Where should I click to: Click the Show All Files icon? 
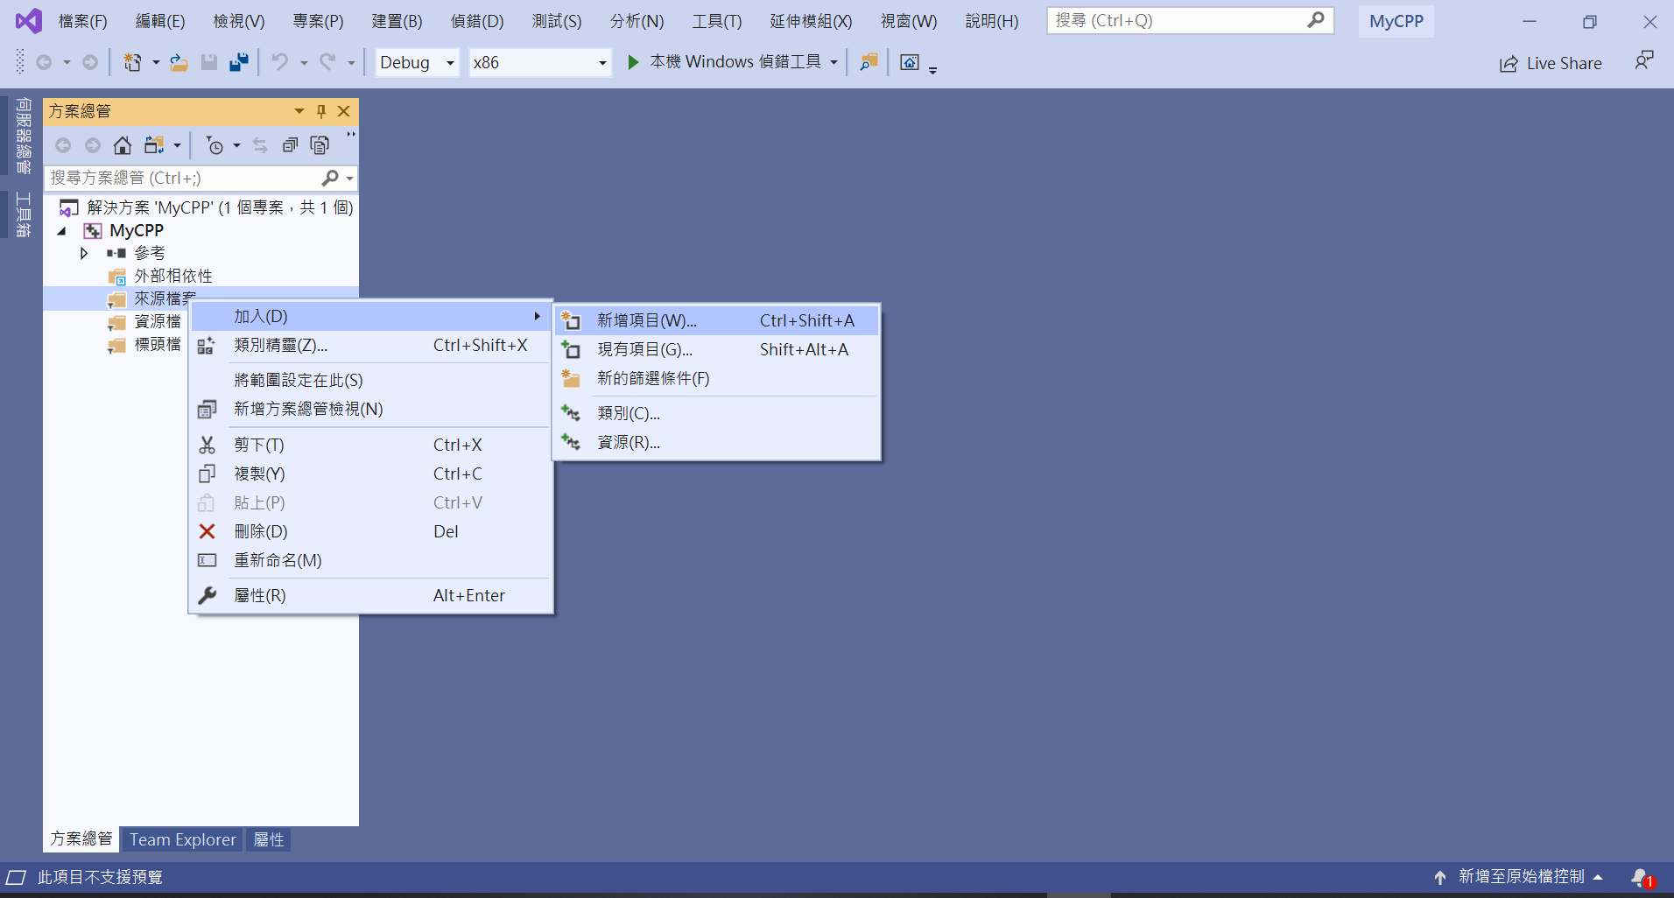coord(320,145)
